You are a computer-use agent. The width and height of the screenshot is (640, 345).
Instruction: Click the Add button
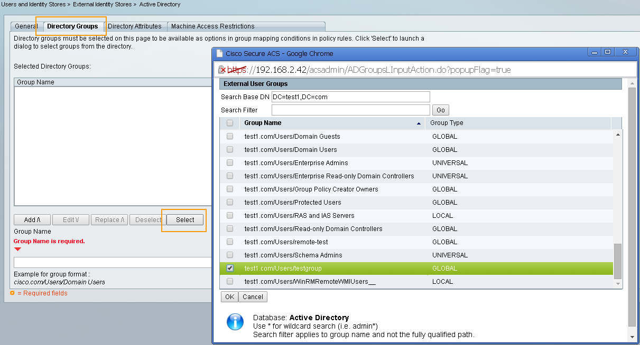pos(32,220)
